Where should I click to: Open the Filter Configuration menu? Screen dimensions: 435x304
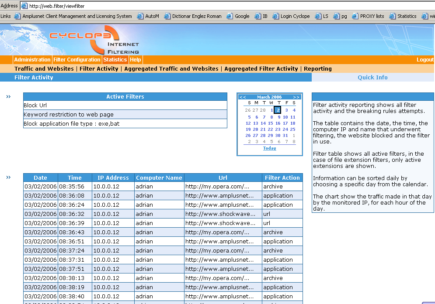click(x=77, y=59)
